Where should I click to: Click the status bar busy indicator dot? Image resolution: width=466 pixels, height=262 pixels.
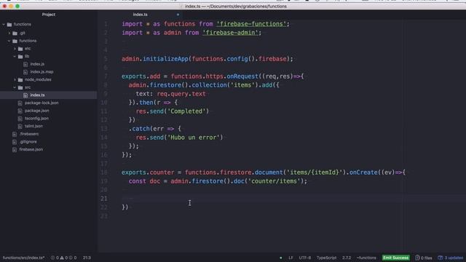(x=280, y=258)
